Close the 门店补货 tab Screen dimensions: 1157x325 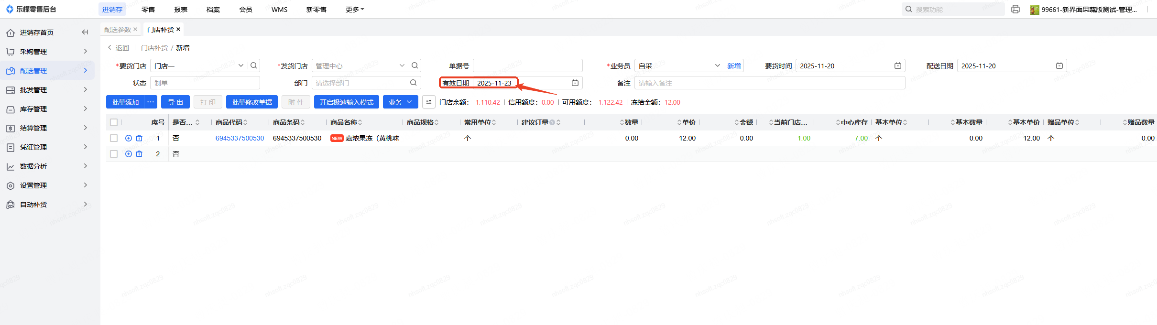tap(178, 29)
